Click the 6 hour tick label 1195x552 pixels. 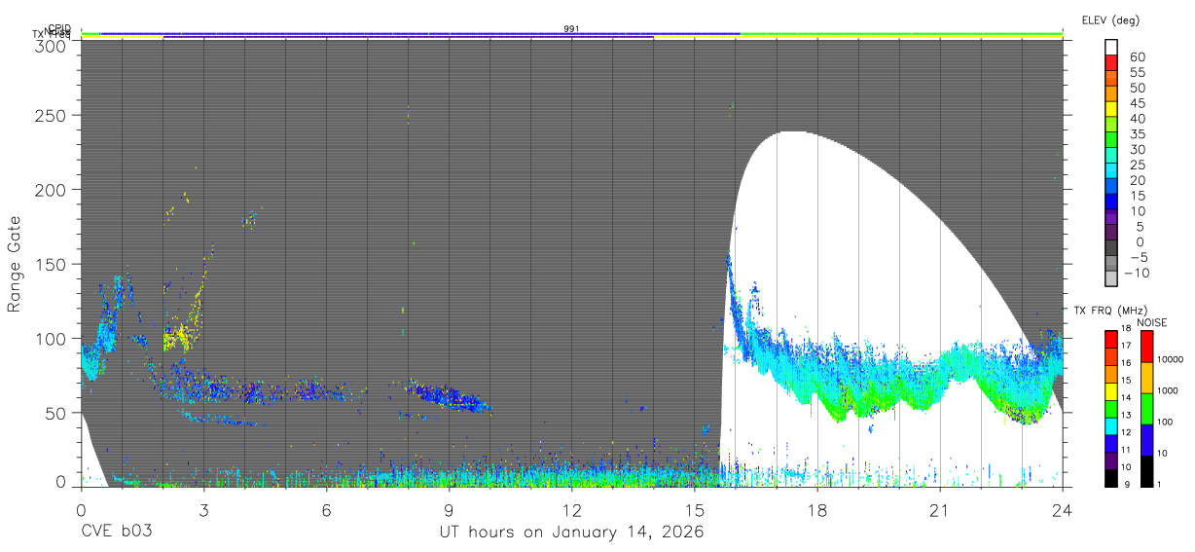(327, 510)
